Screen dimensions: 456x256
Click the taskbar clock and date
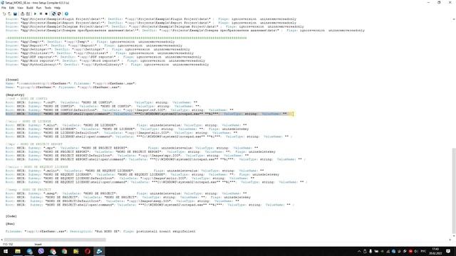click(435, 251)
